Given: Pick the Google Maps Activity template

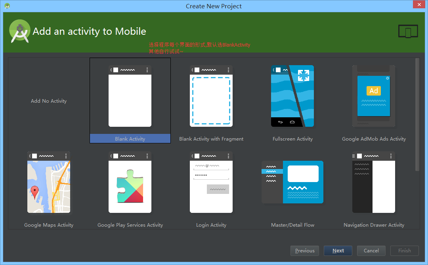Looking at the screenshot, I should (48, 182).
